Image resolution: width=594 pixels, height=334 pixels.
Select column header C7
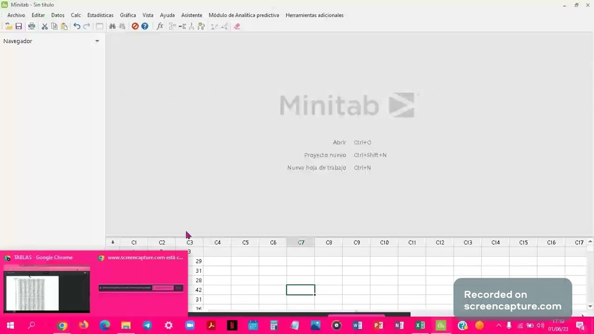(301, 242)
